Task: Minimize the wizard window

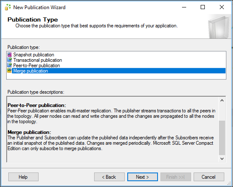Action: pos(184,7)
